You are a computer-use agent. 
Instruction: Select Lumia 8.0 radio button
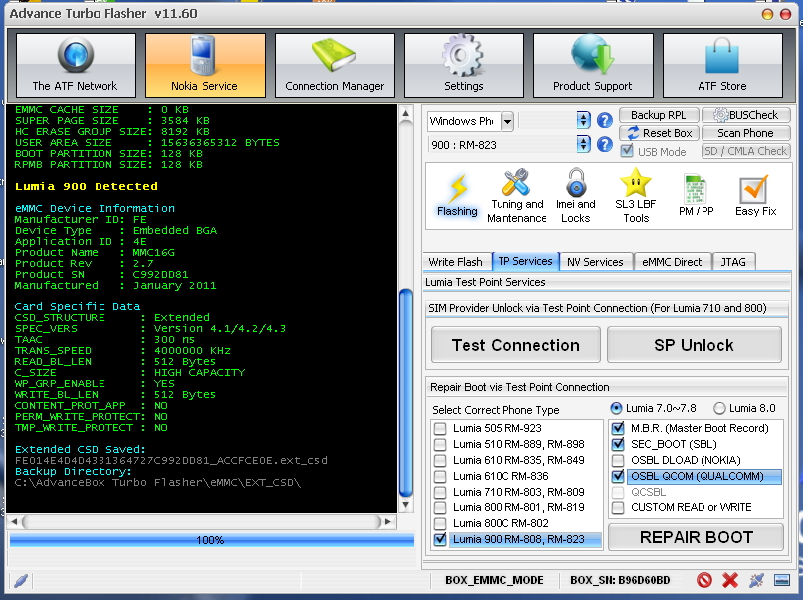click(719, 408)
